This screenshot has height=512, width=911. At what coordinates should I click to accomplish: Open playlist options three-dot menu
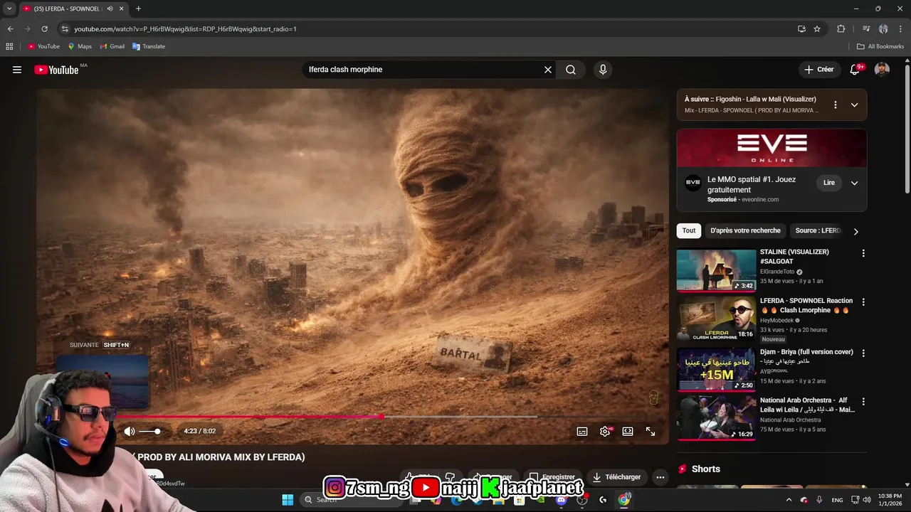click(836, 105)
